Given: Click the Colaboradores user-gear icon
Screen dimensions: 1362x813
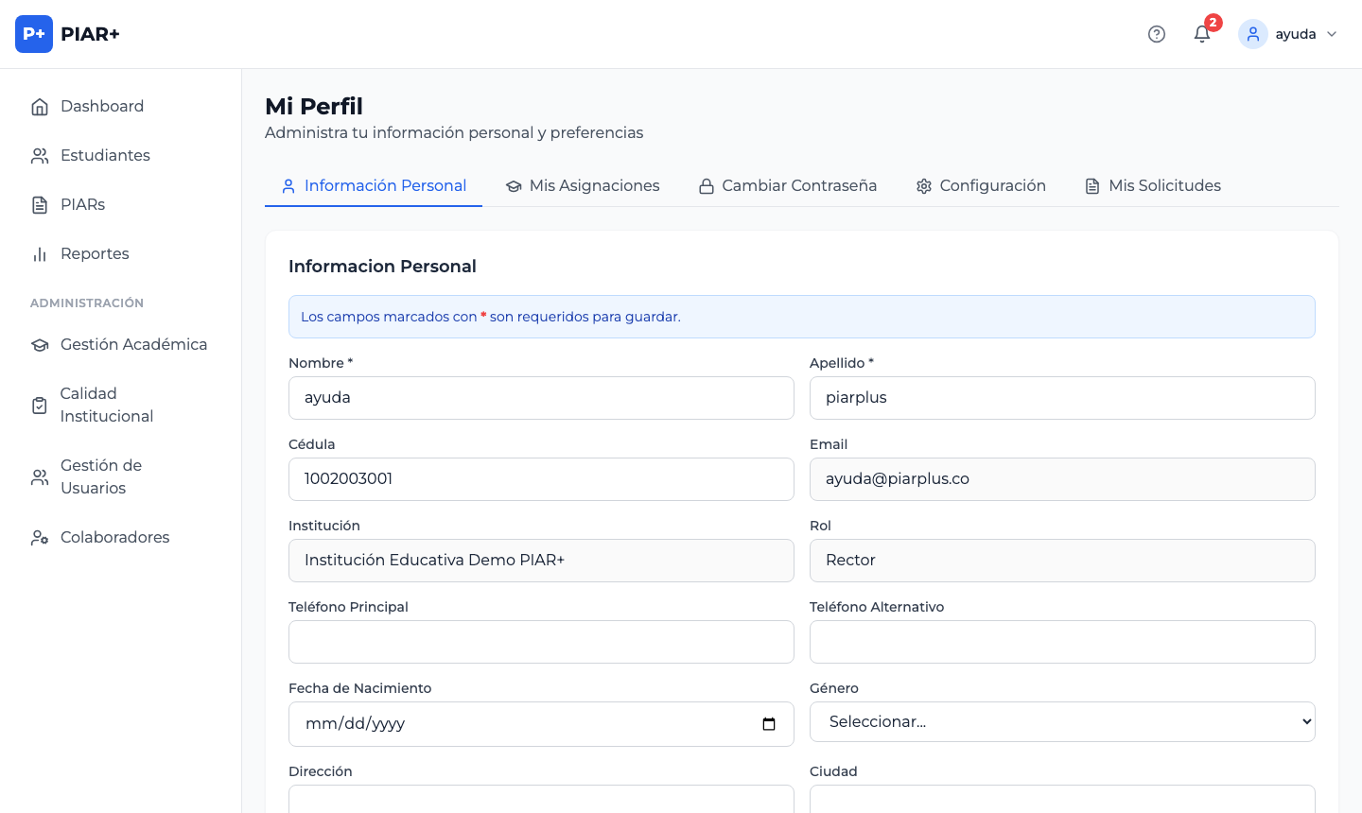Looking at the screenshot, I should tap(40, 538).
